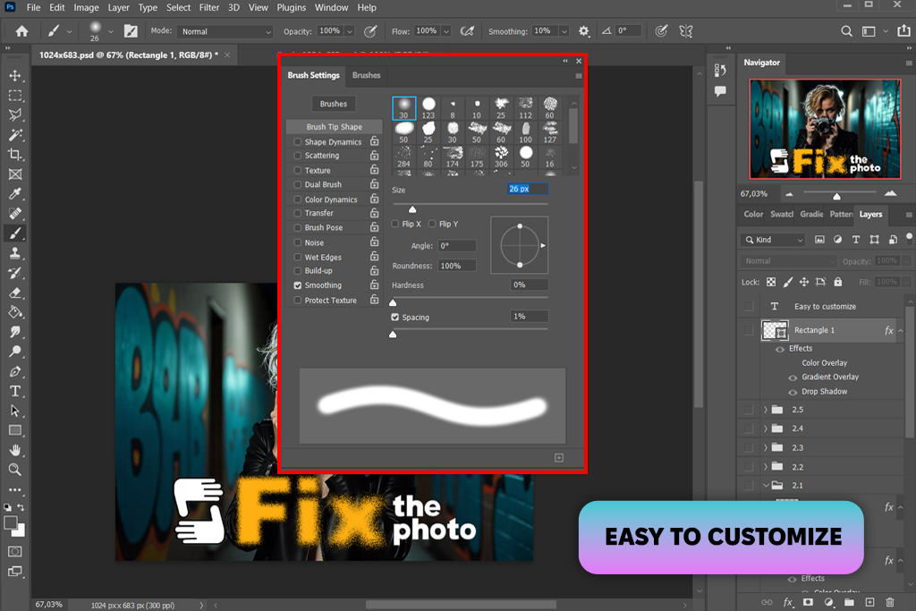Open the Smoothing percentage dropdown arrow

tap(564, 31)
